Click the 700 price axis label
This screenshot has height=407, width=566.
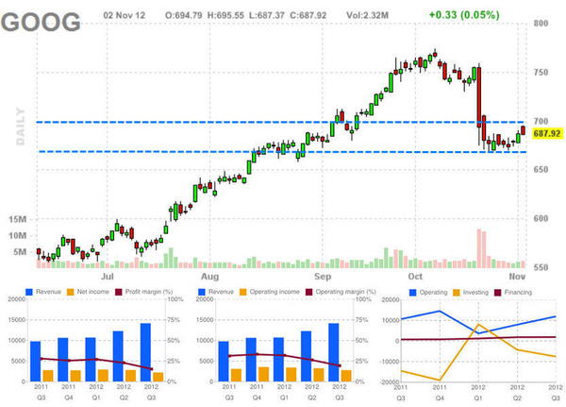[541, 122]
